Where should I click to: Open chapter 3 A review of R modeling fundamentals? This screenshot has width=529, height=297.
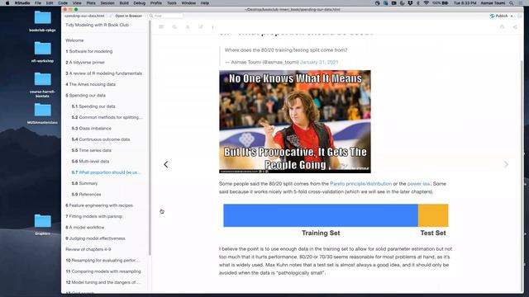[x=103, y=73]
